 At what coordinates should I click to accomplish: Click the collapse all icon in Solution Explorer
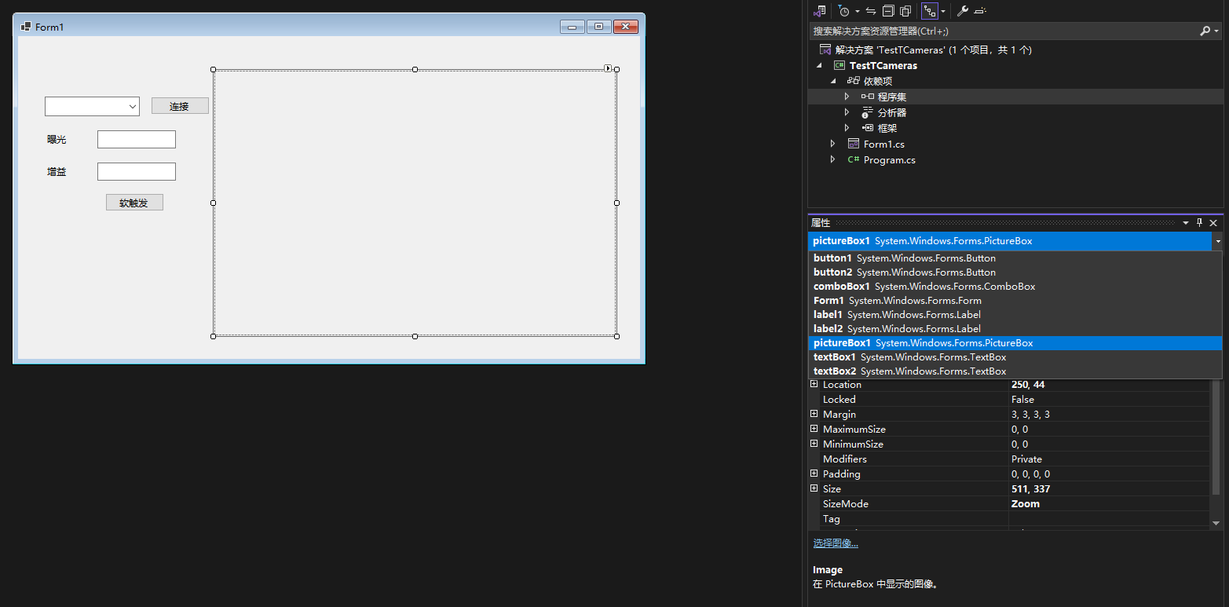888,11
